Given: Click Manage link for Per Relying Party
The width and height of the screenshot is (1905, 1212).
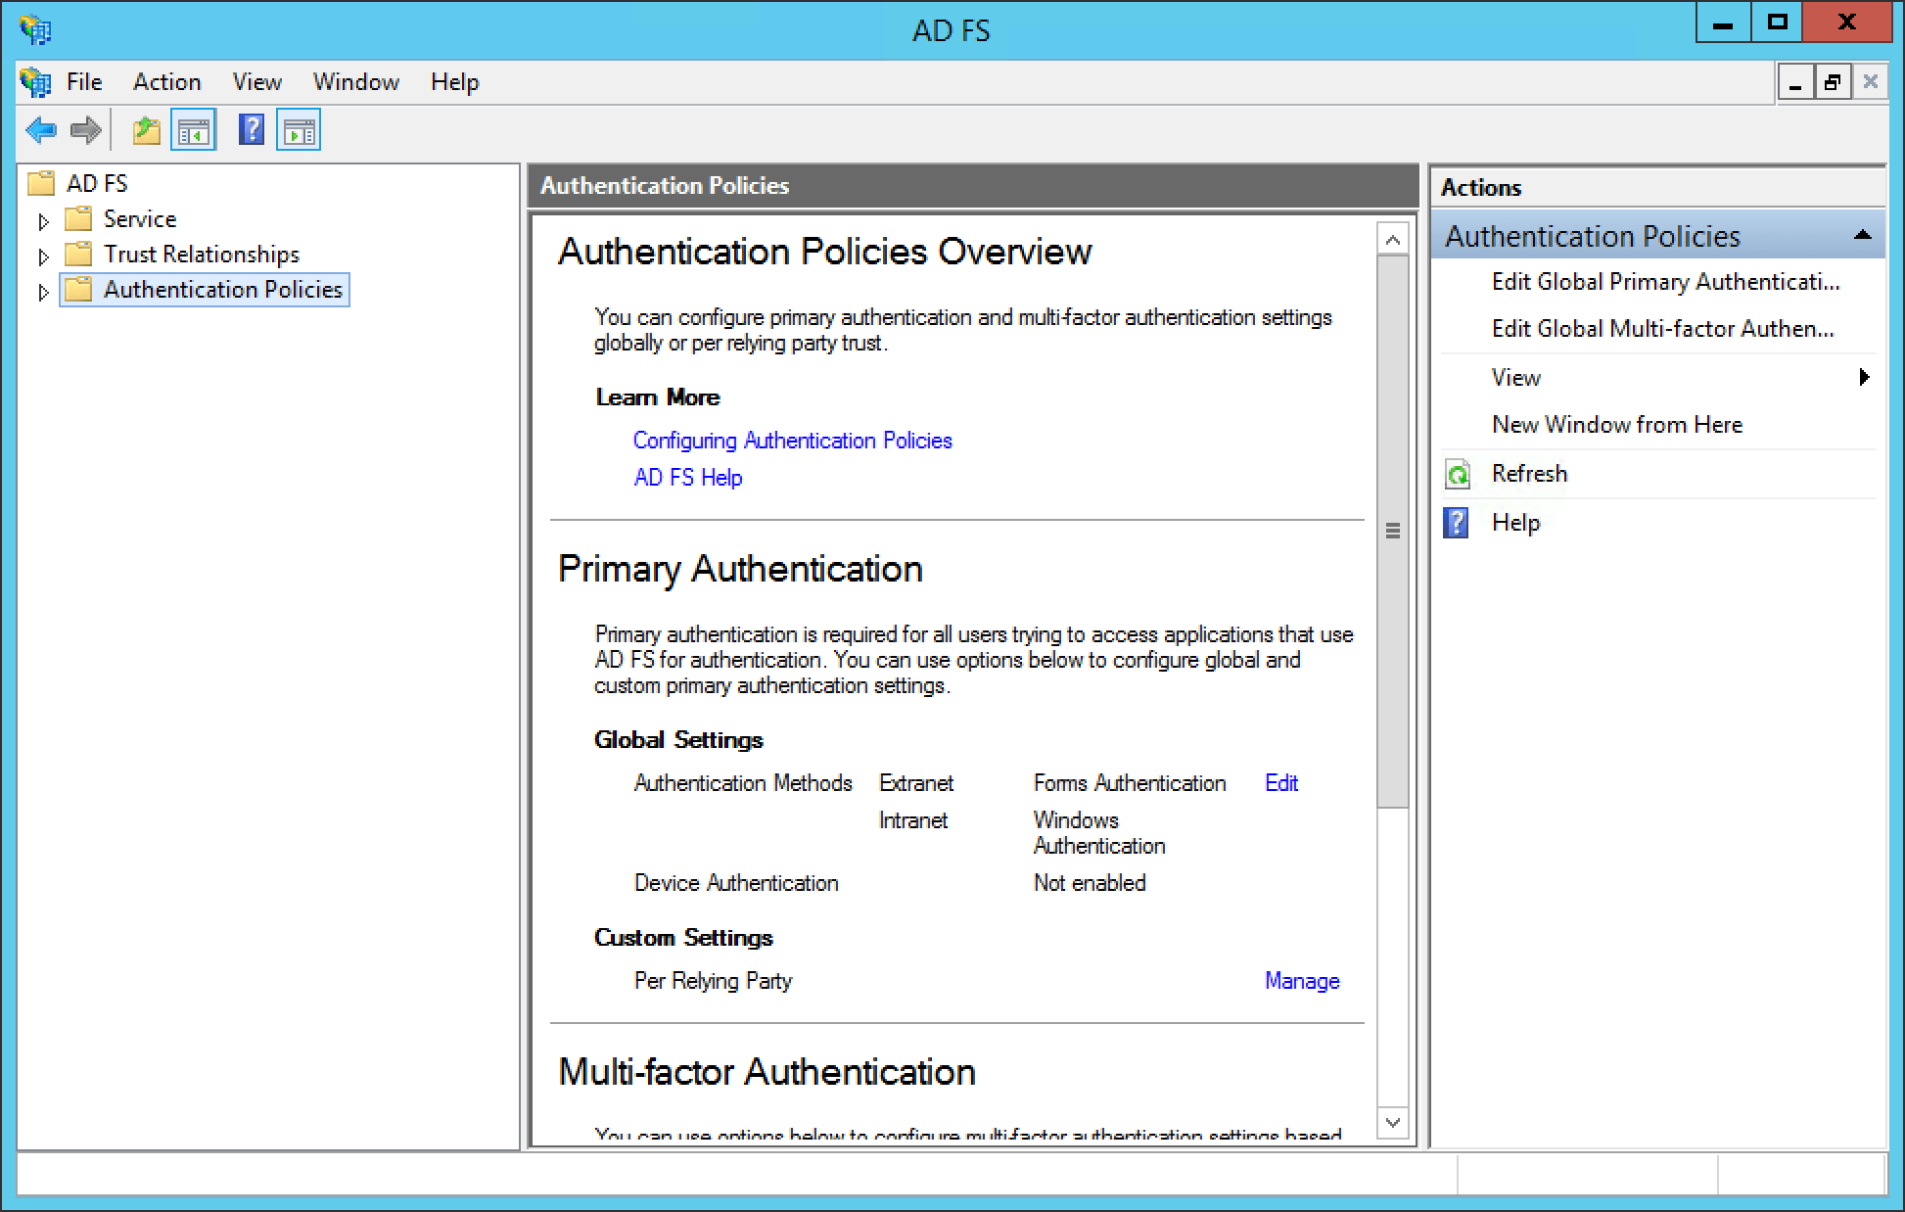Looking at the screenshot, I should 1302,981.
